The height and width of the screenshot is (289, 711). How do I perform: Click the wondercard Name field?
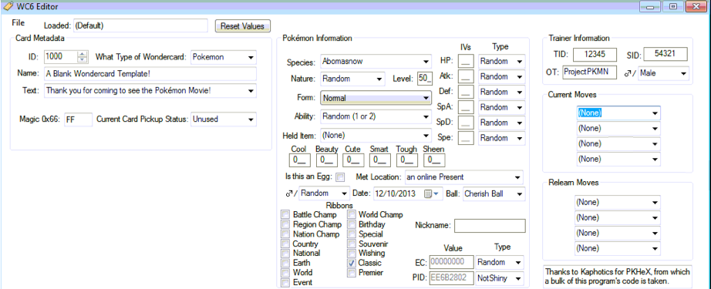[150, 74]
